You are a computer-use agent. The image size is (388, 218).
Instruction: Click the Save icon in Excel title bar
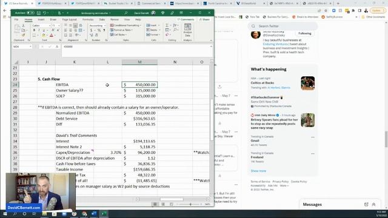pyautogui.click(x=39, y=13)
